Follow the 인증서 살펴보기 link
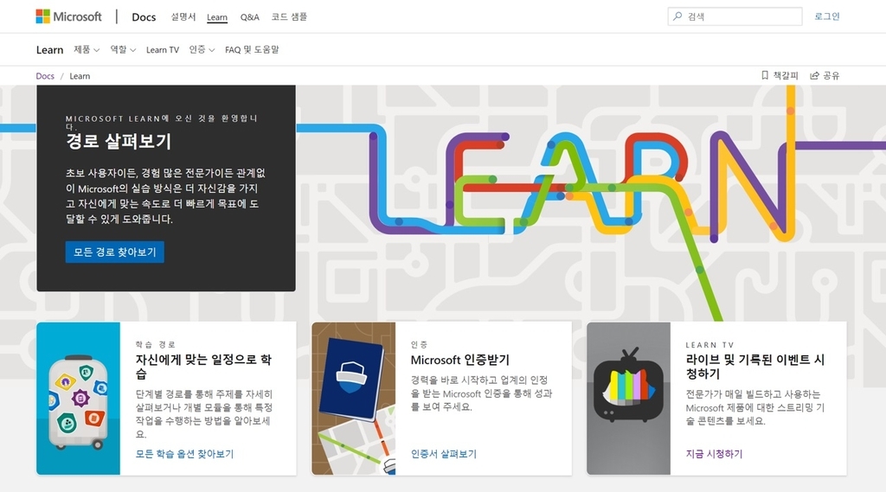Viewport: 886px width, 492px height. pyautogui.click(x=443, y=454)
